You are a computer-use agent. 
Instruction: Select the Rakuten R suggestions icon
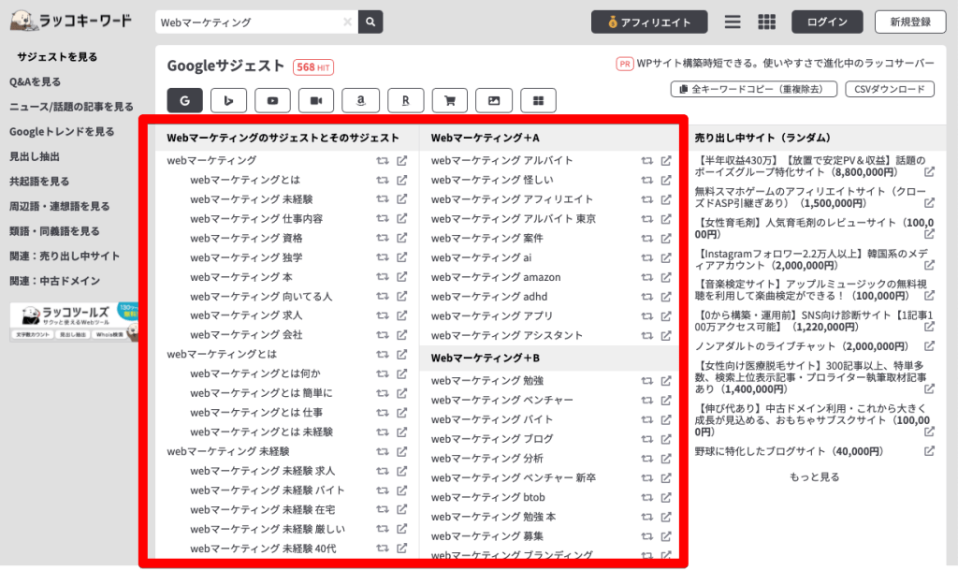pyautogui.click(x=404, y=100)
